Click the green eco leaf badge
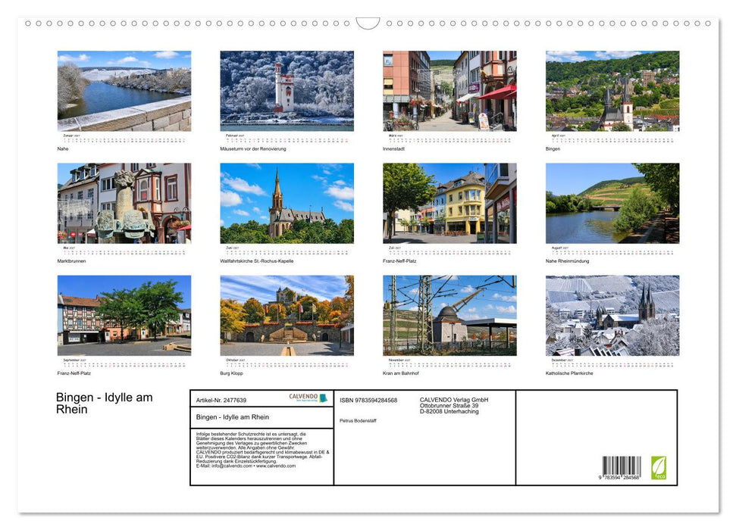 pos(659,468)
